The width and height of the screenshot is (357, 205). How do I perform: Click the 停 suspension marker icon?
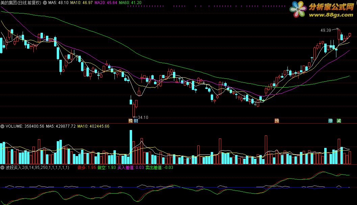coord(331,121)
